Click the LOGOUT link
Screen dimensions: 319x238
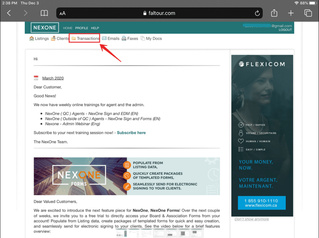285,29
